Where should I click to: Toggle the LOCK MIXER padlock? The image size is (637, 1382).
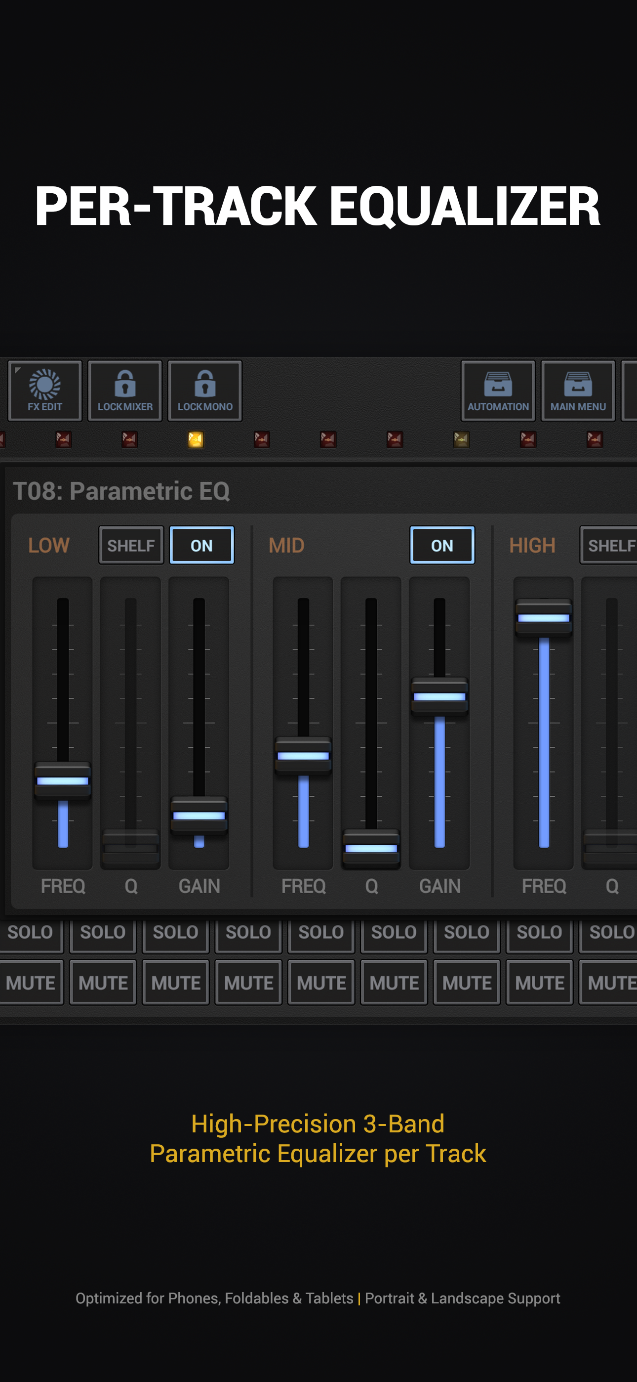click(x=125, y=390)
